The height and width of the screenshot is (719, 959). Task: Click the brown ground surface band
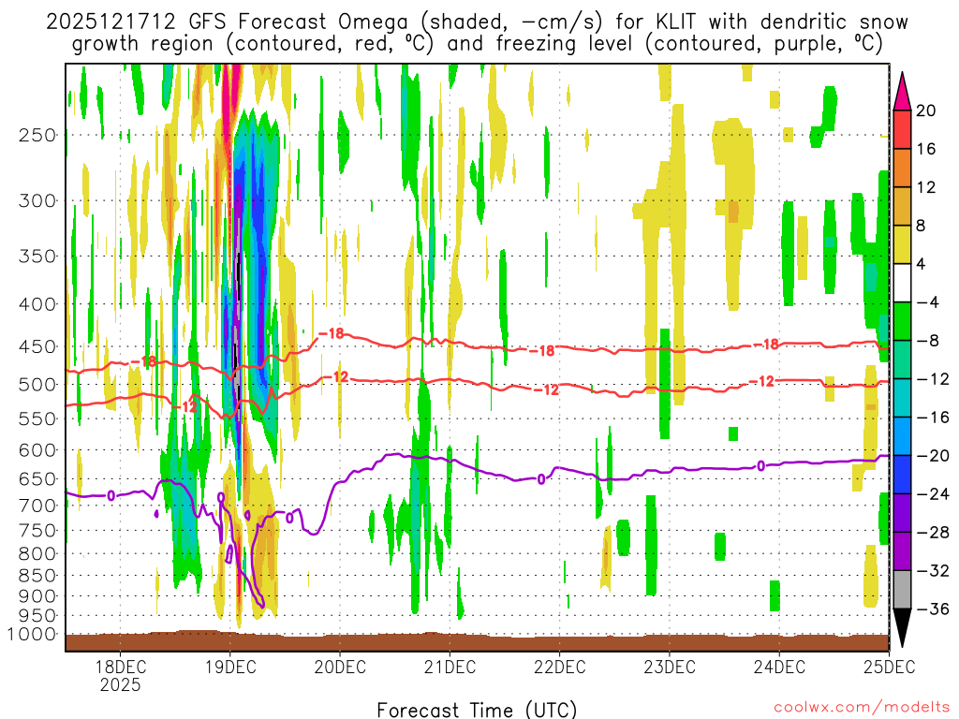(477, 642)
